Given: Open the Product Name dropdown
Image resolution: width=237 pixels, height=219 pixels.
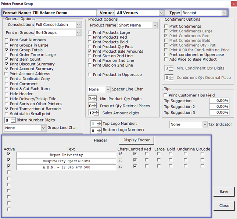Looking at the screenshot, I should pos(155,25).
